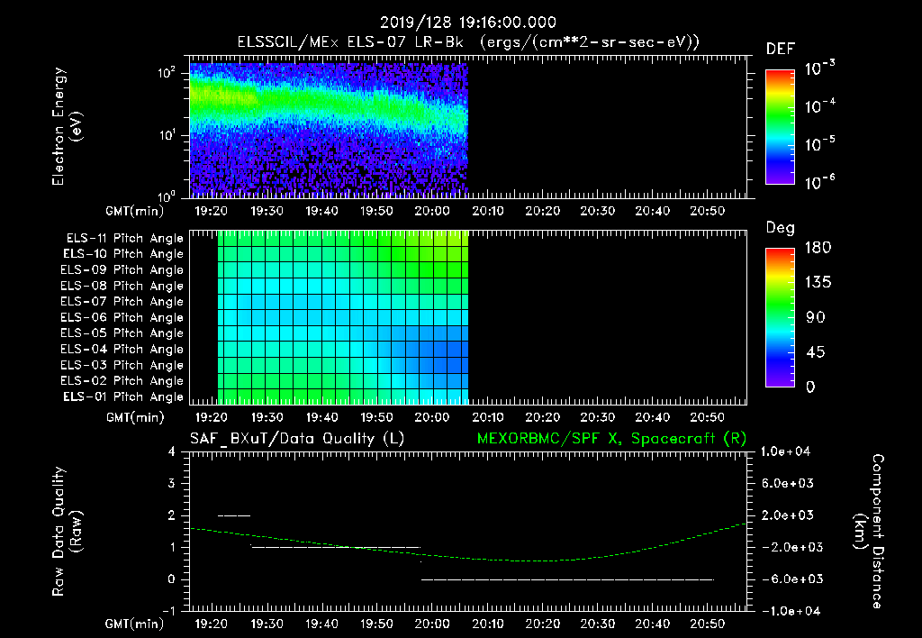Image resolution: width=922 pixels, height=638 pixels.
Task: Click the white data quality segment at level 2
Action: click(x=234, y=515)
